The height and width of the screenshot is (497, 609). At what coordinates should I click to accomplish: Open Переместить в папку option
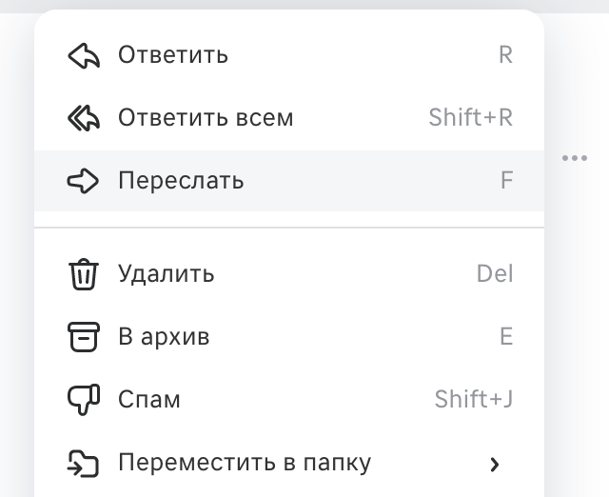click(x=289, y=463)
